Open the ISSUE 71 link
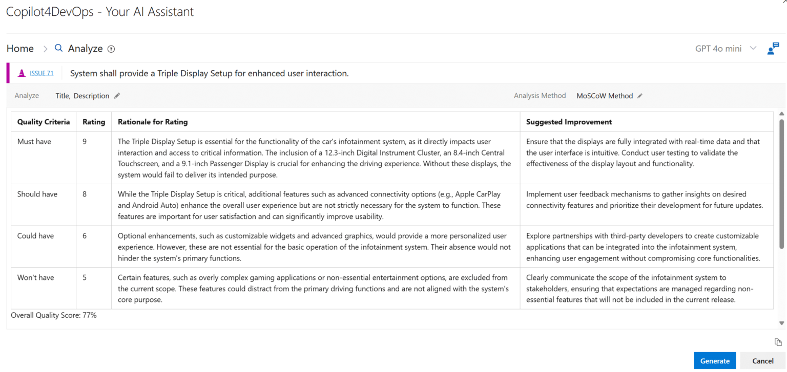Screen dimensions: 787x372 pos(41,73)
